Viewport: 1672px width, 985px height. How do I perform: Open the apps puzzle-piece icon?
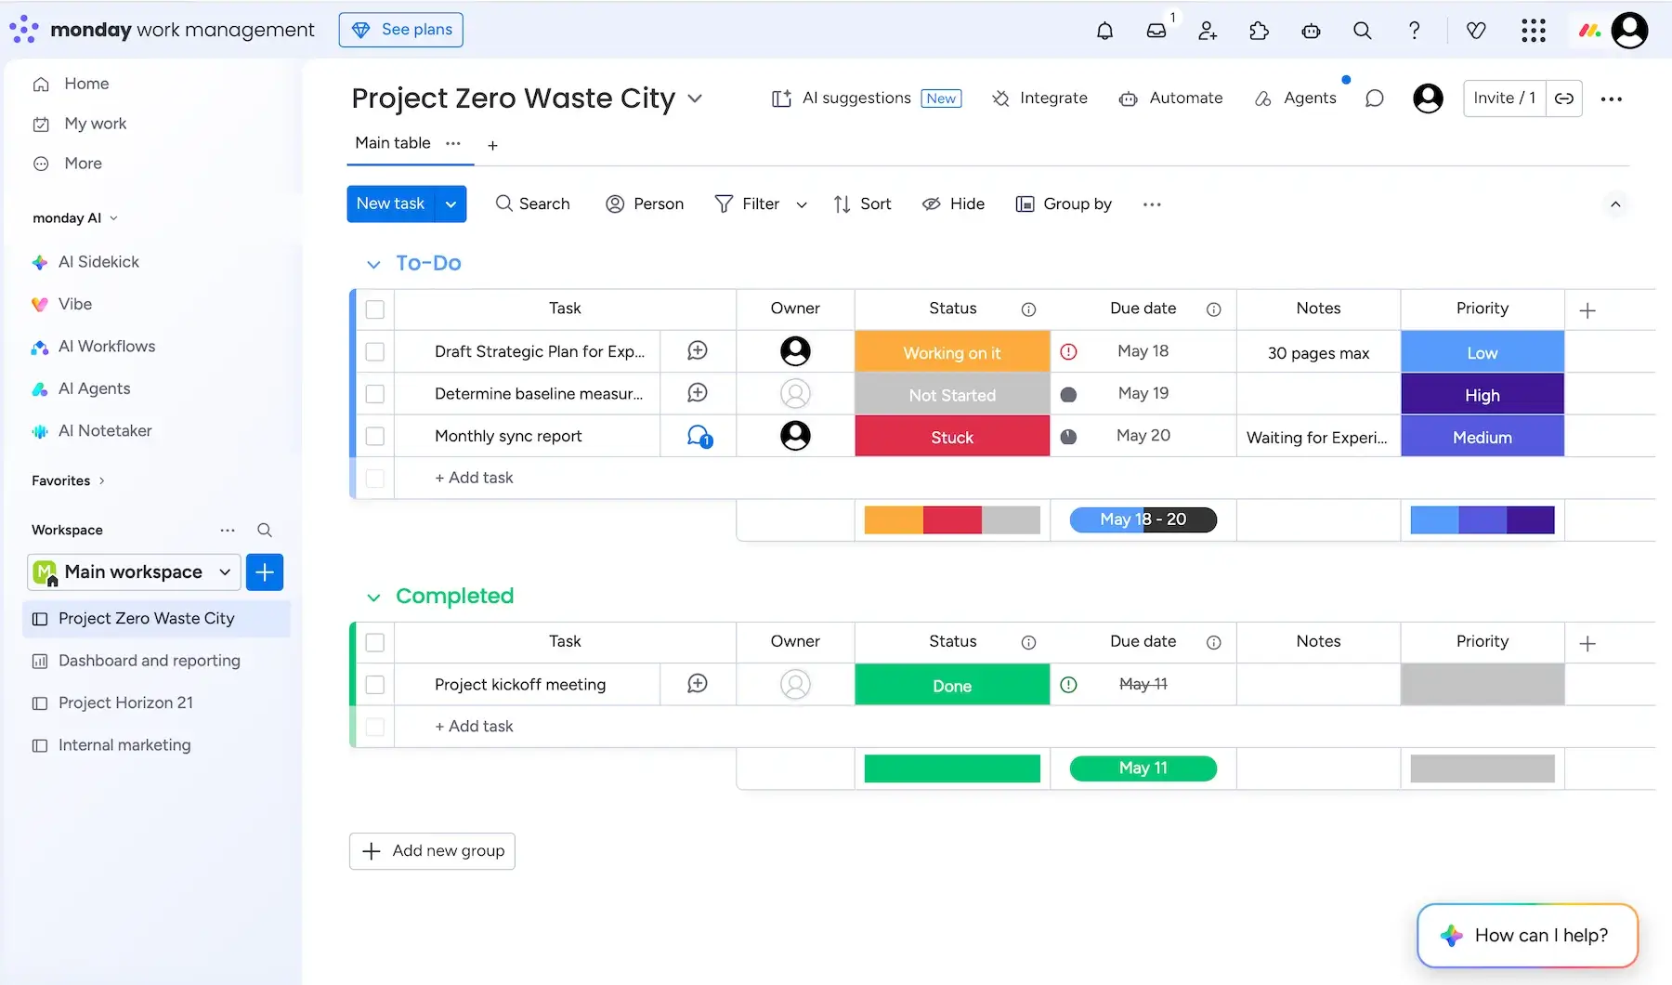point(1260,31)
